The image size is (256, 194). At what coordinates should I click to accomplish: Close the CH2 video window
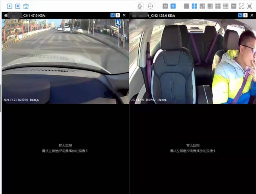pos(252,15)
